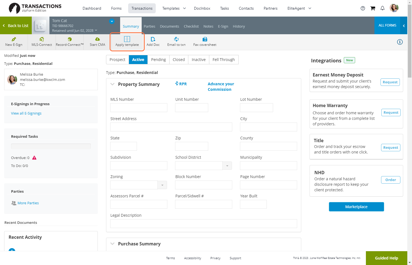
Task: Expand the Tom Cat transaction dropdown
Action: tap(112, 21)
